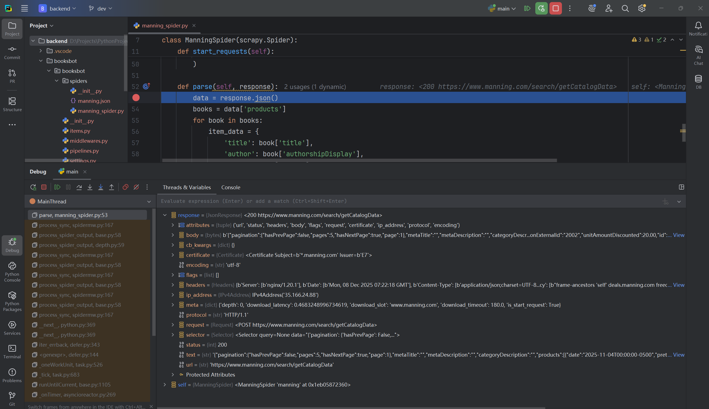709x409 pixels.
Task: Collapse the spiders folder
Action: point(57,81)
